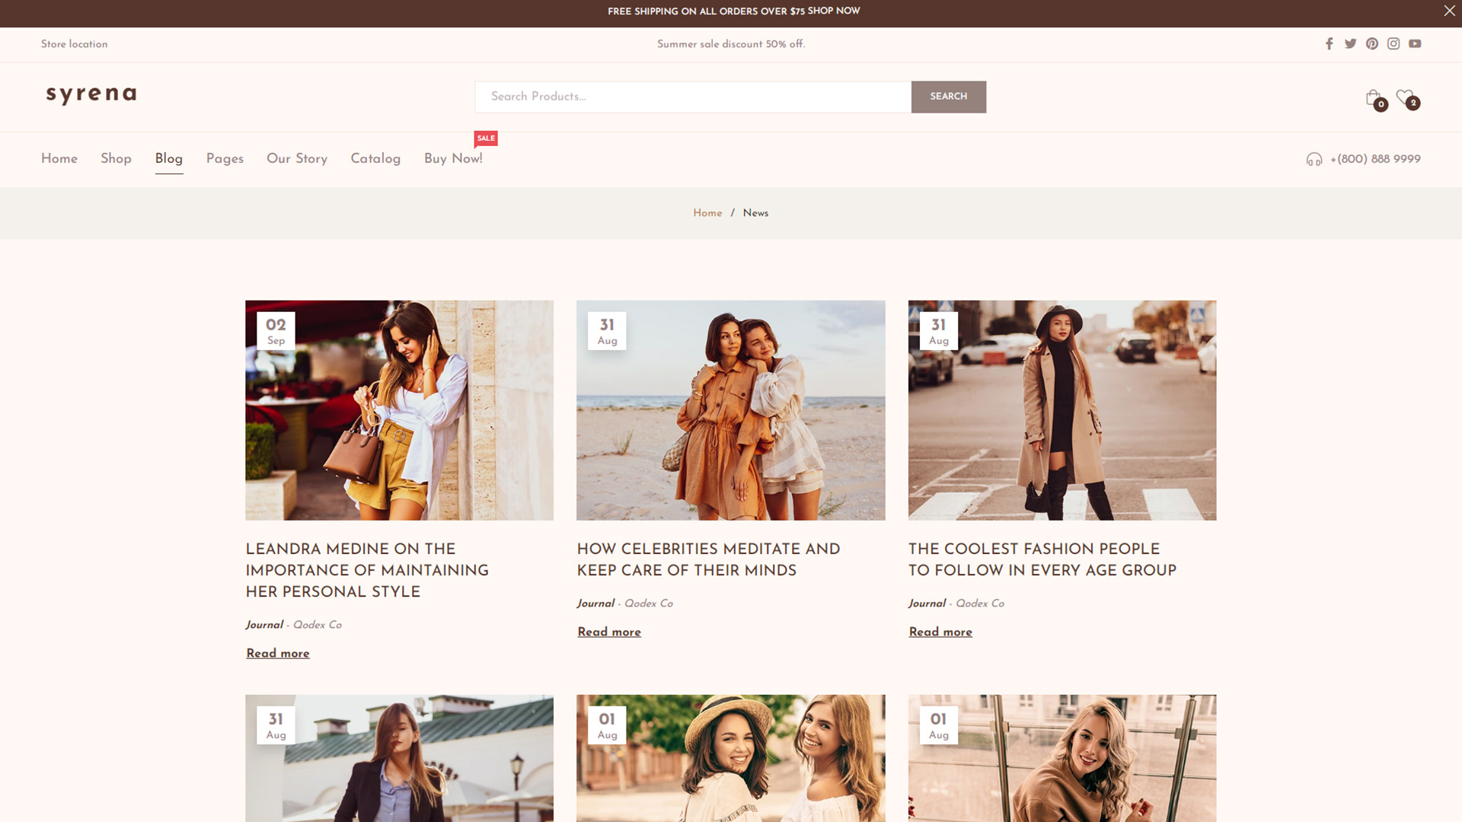
Task: Read more of Leandra Medine article
Action: pyautogui.click(x=277, y=654)
